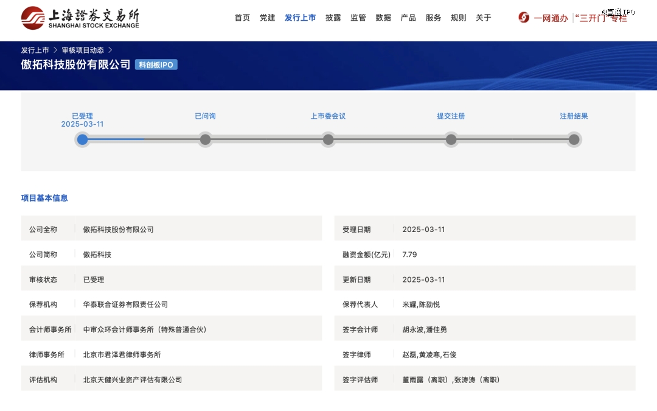Click the 2025-03-11 date under 已受理
Viewport: 657px width, 411px height.
tap(82, 124)
